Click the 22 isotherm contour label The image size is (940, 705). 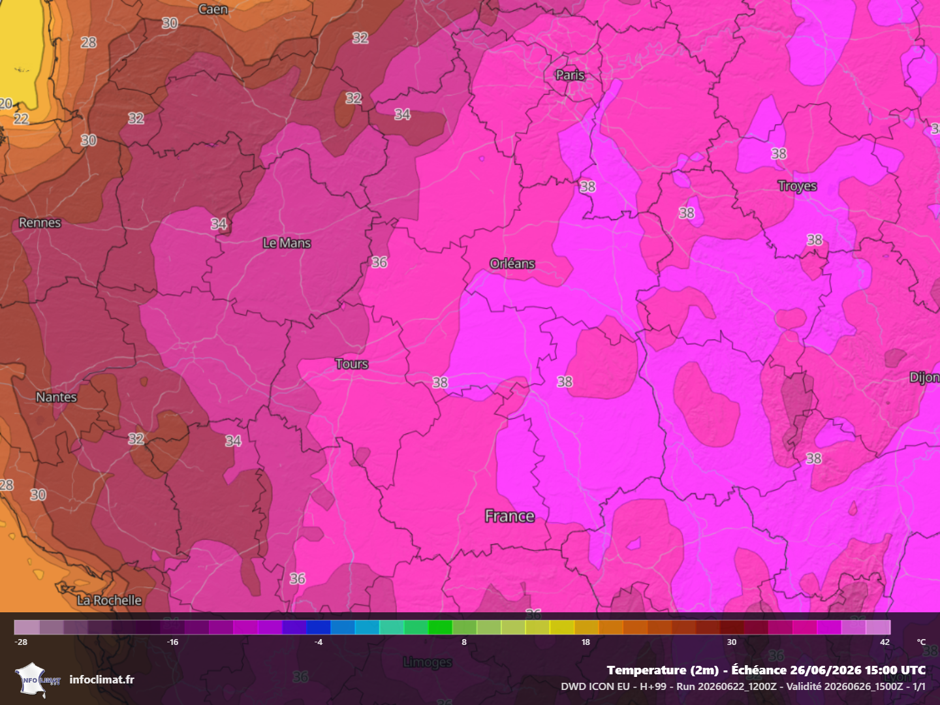21,118
